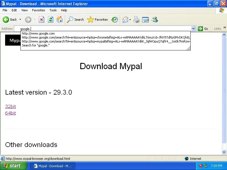Minimize the Internet Explorer window

tap(210, 4)
